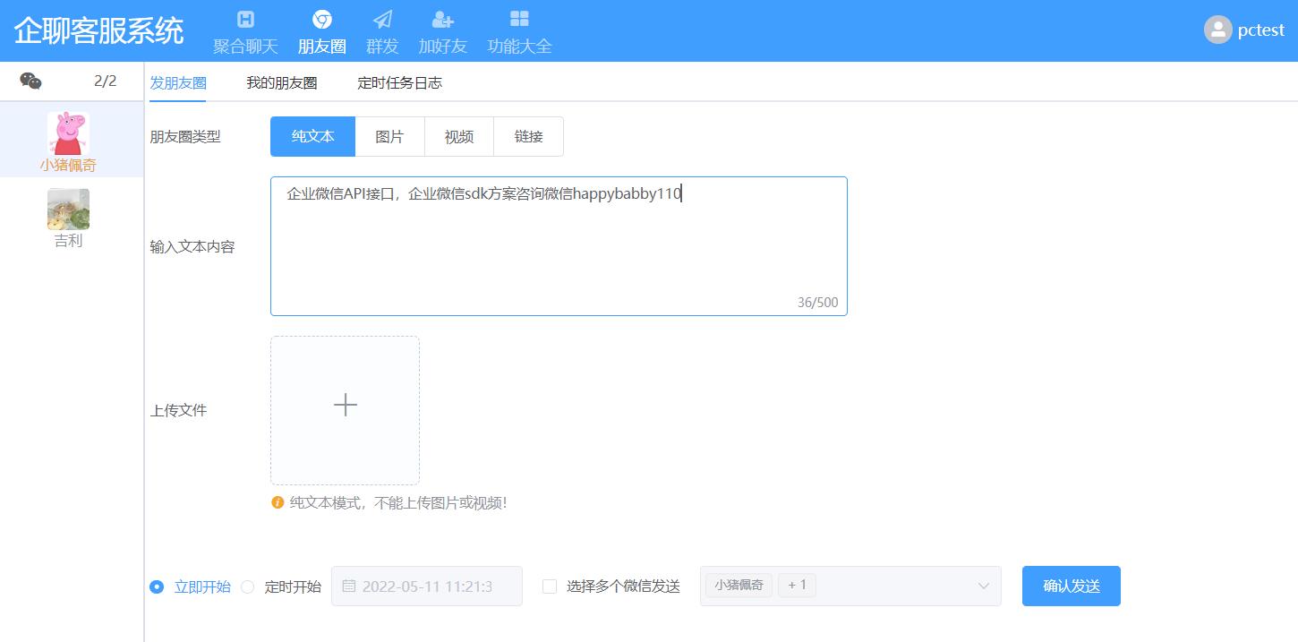Viewport: 1298px width, 642px height.
Task: Click the 2022-05-11 schedule date field
Action: [427, 586]
